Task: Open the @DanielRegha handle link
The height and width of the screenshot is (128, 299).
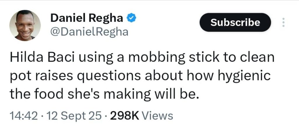Action: [x=89, y=32]
